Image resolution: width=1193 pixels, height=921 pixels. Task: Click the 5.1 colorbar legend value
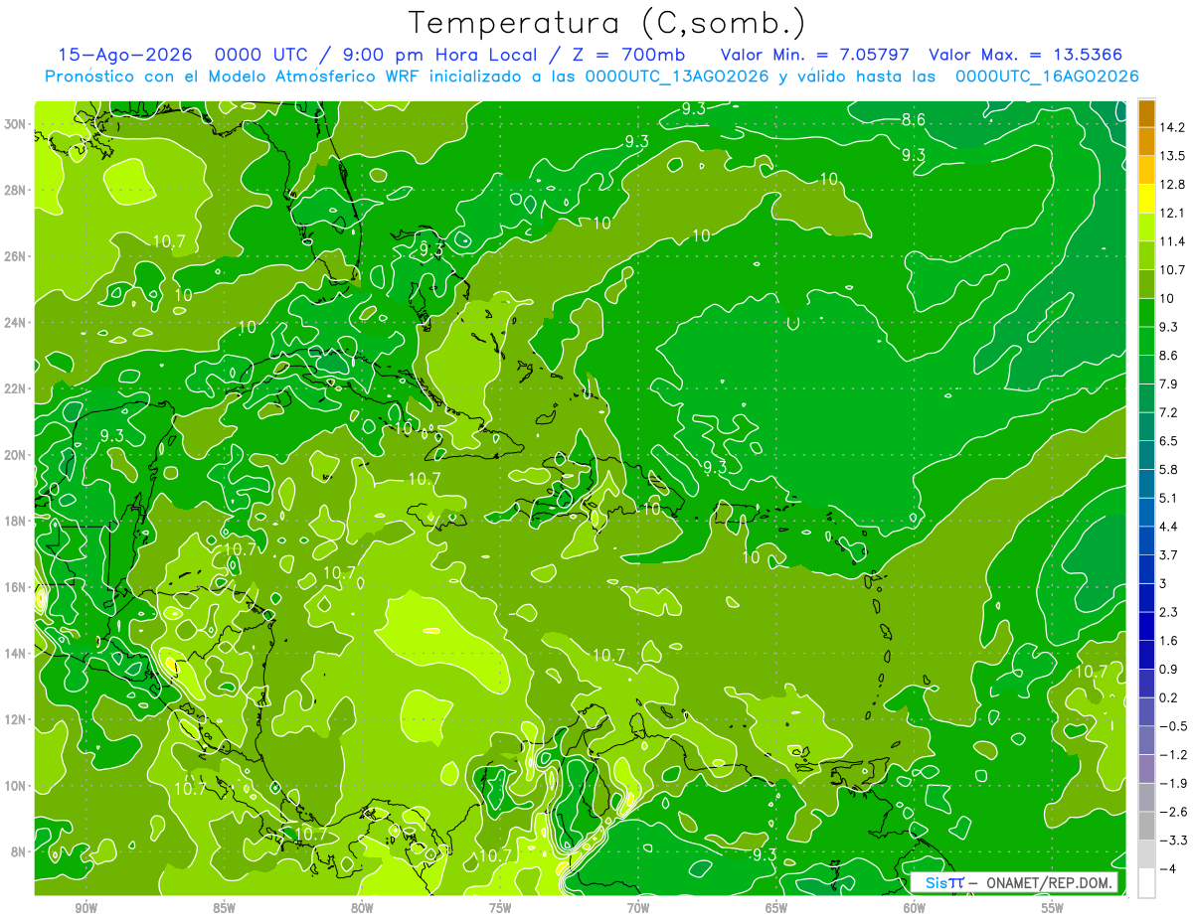[x=1169, y=498]
